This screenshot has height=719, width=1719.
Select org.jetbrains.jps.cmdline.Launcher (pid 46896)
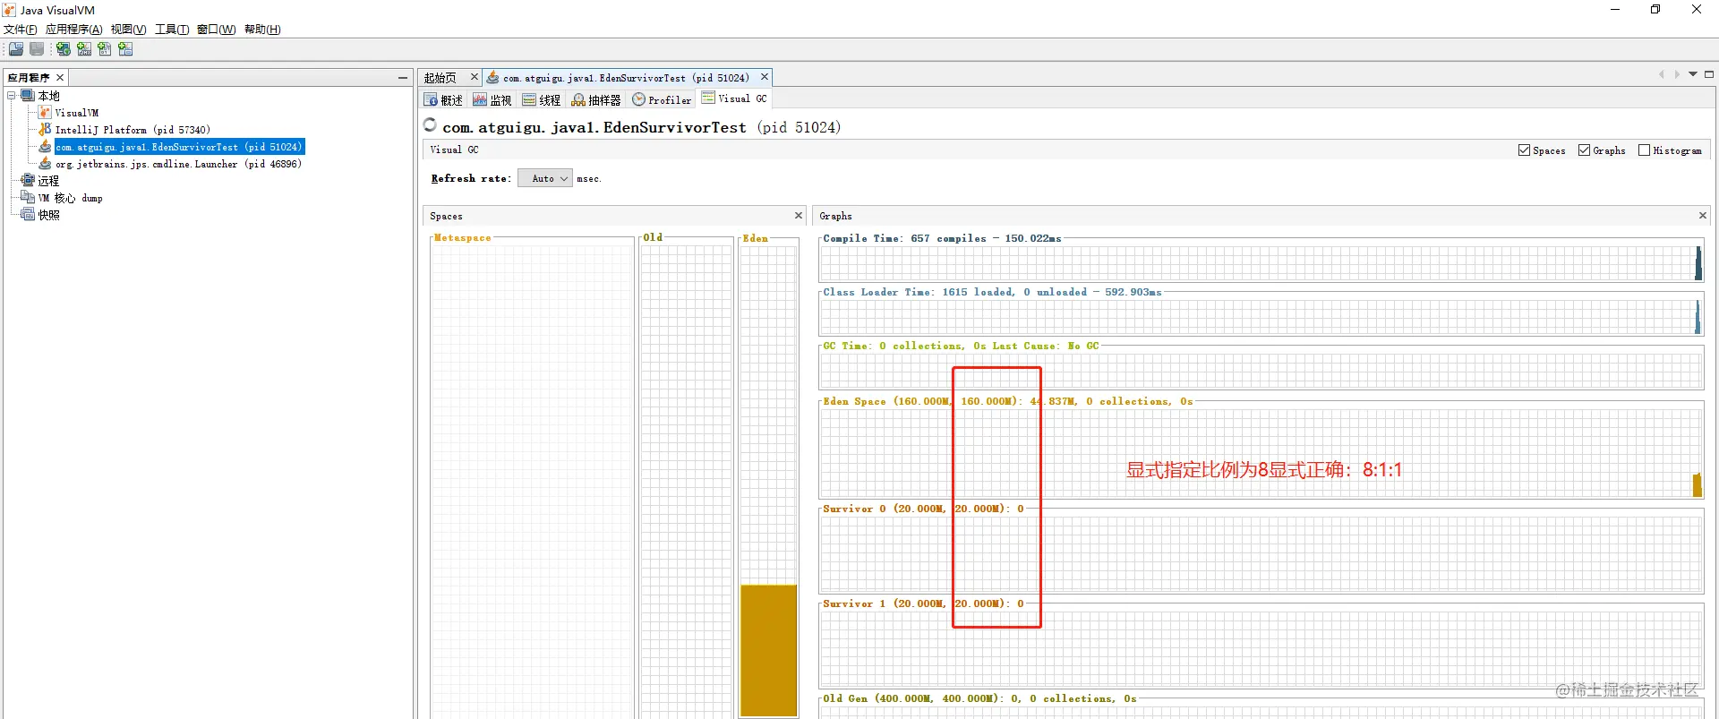click(x=178, y=164)
